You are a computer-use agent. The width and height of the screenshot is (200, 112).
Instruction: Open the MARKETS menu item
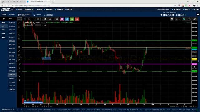pyautogui.click(x=29, y=10)
